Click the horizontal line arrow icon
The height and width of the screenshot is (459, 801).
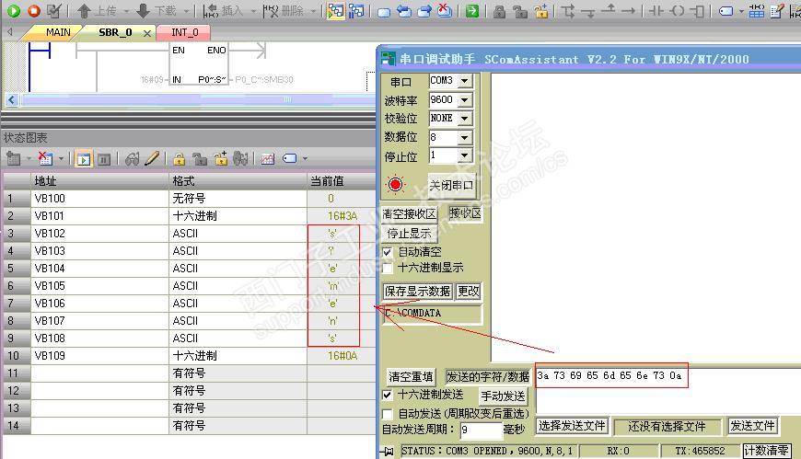point(628,10)
